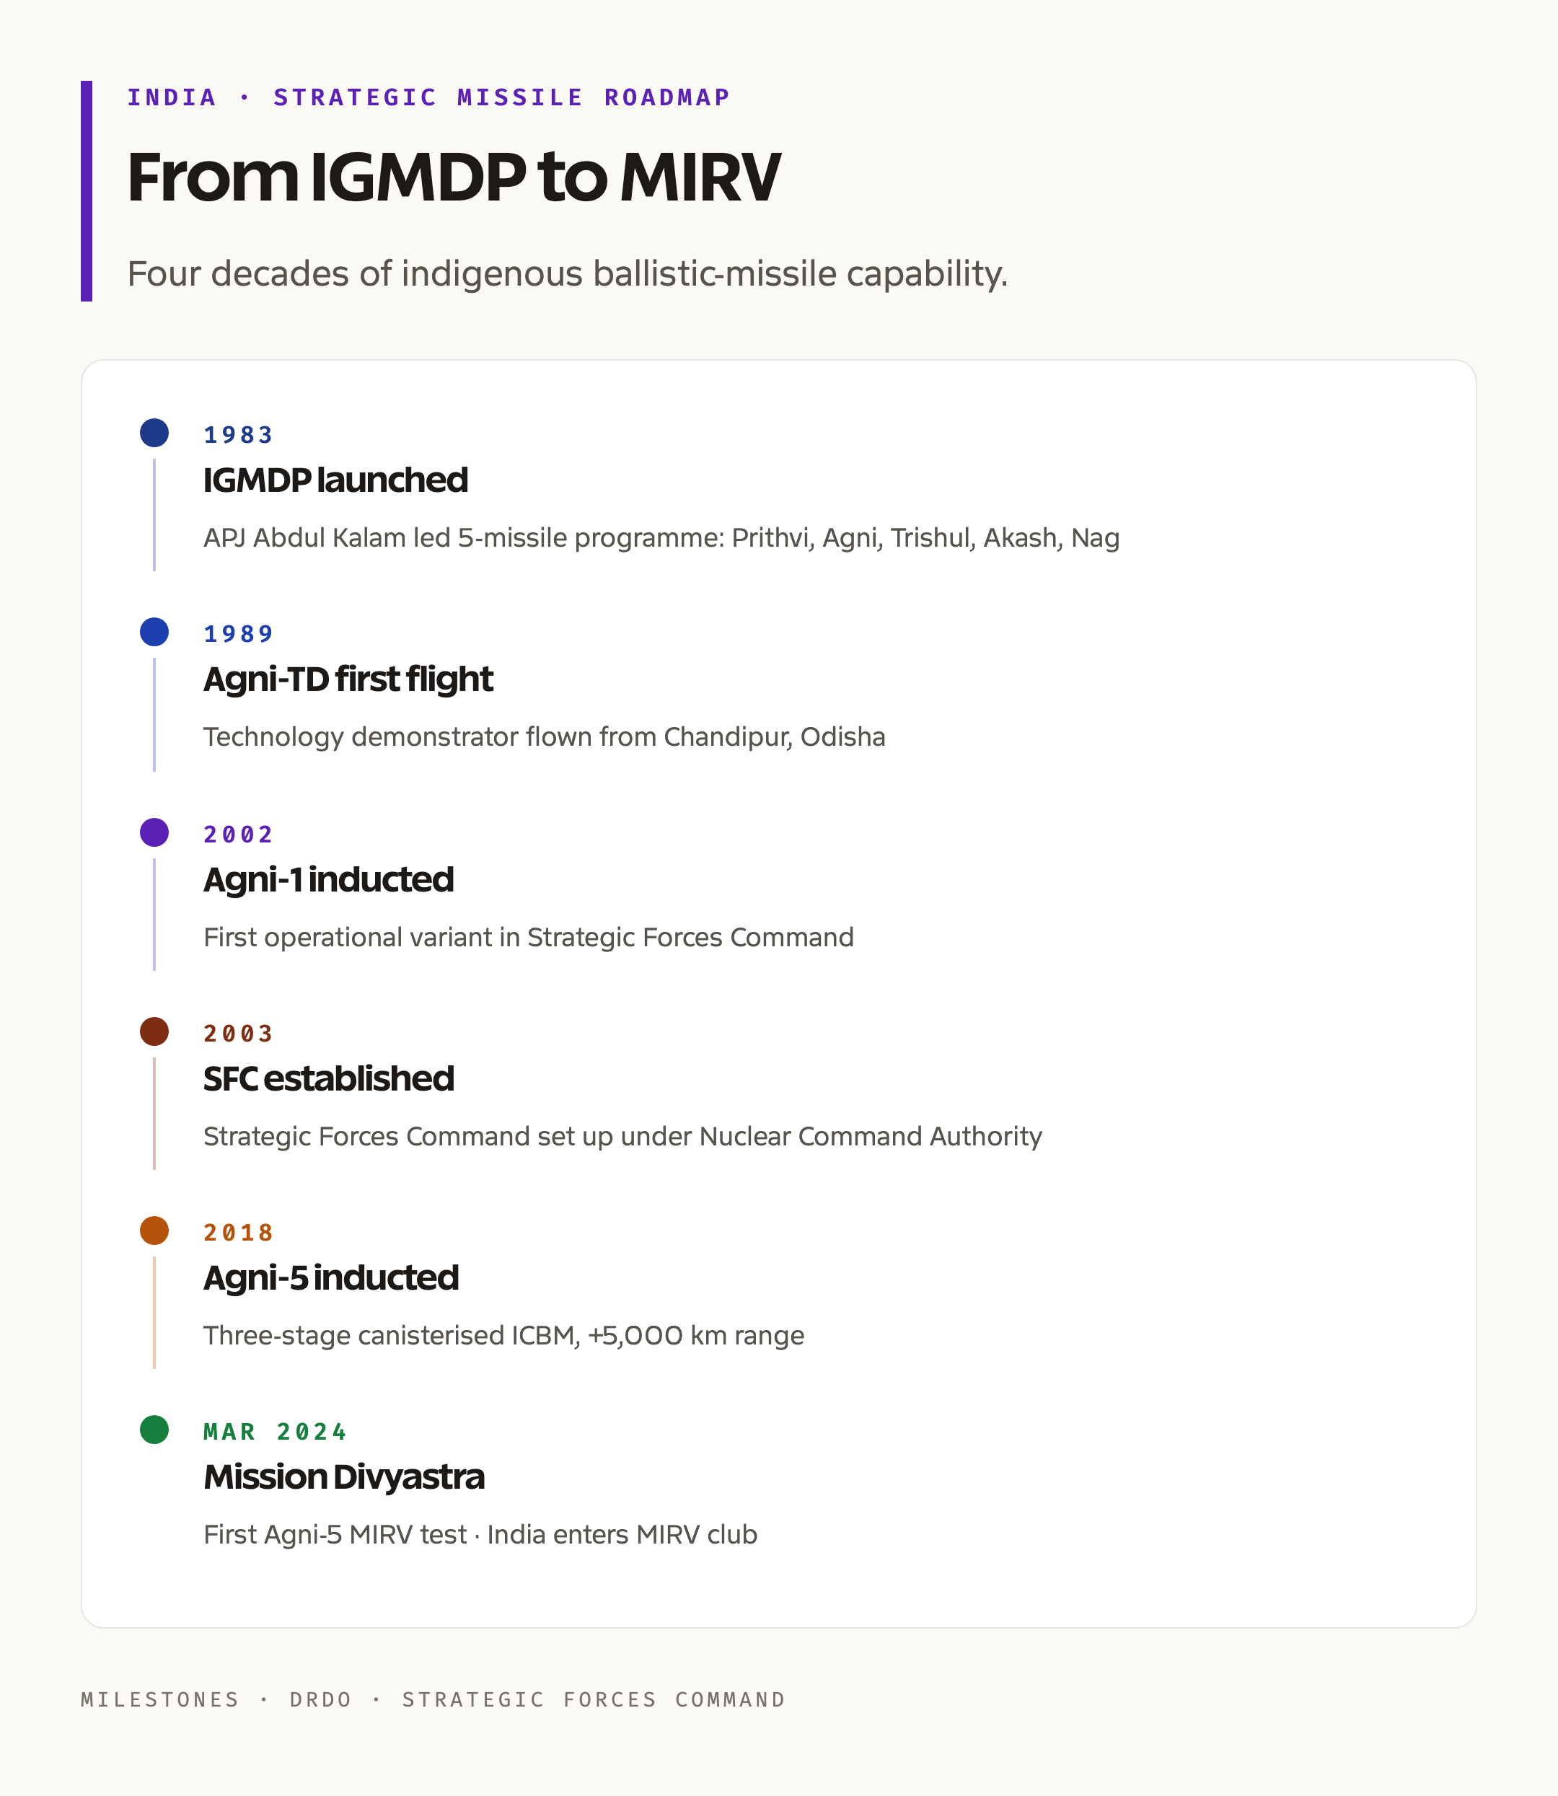Click the Mission Divyastra title
This screenshot has height=1796, width=1558.
click(344, 1476)
